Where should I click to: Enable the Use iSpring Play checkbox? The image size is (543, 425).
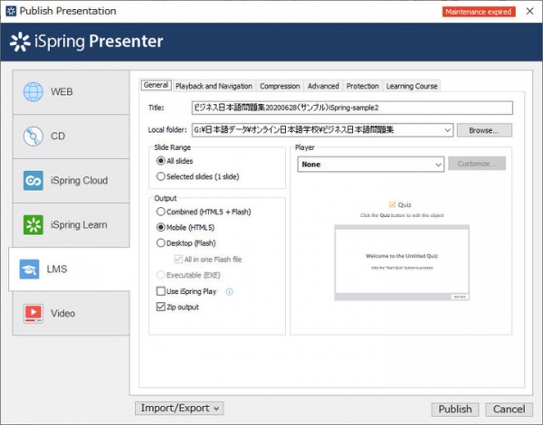click(x=161, y=291)
